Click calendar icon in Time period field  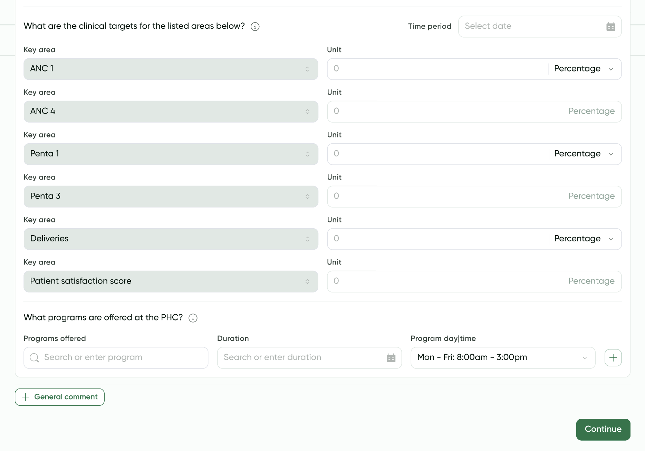(610, 27)
